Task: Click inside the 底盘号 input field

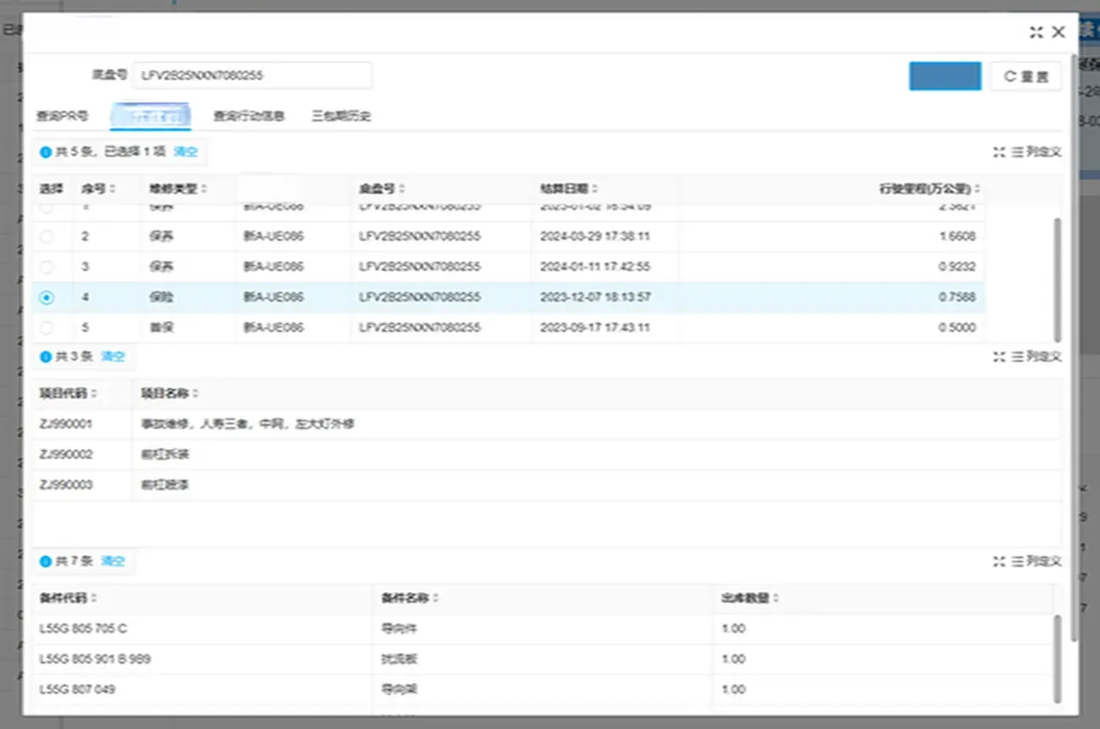Action: pyautogui.click(x=251, y=75)
